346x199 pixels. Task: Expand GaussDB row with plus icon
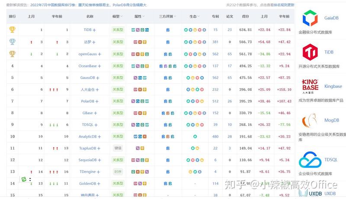[x=98, y=78]
